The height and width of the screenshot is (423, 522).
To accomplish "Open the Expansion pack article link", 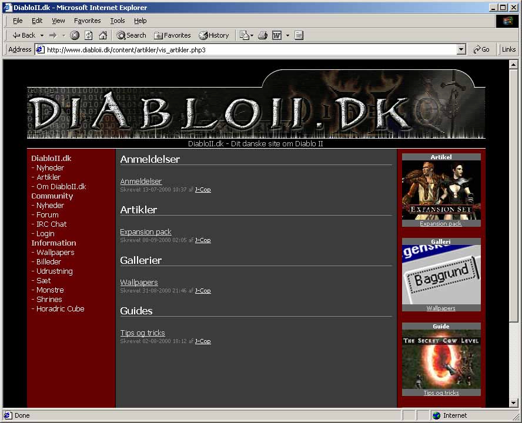I will pos(145,232).
